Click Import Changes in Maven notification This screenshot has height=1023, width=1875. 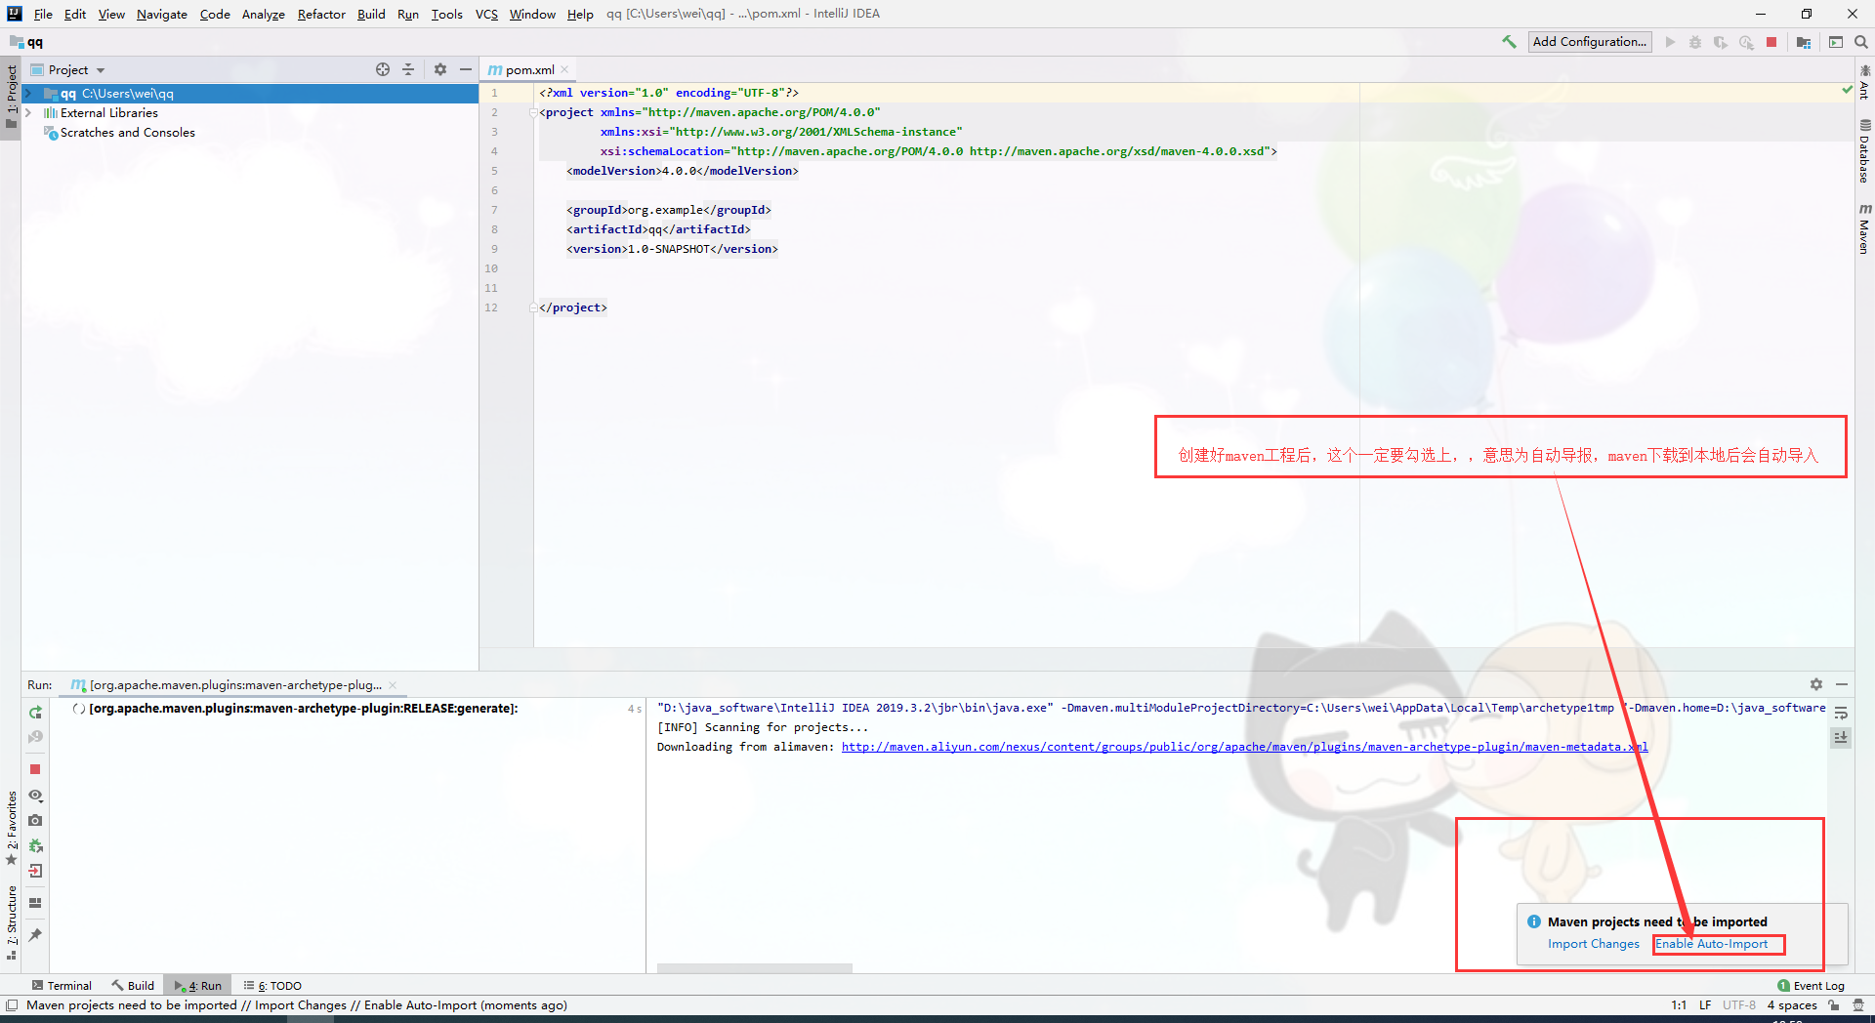click(1594, 944)
